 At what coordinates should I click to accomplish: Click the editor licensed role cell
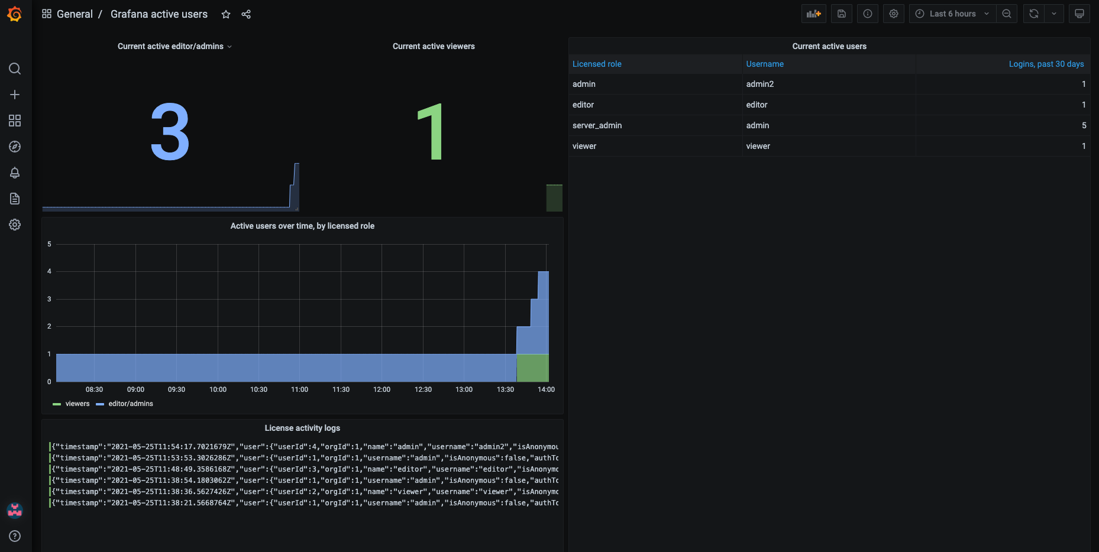tap(655, 105)
